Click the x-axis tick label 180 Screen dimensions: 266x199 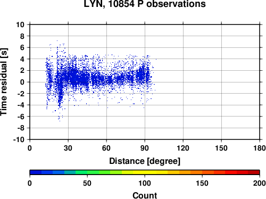click(x=260, y=148)
